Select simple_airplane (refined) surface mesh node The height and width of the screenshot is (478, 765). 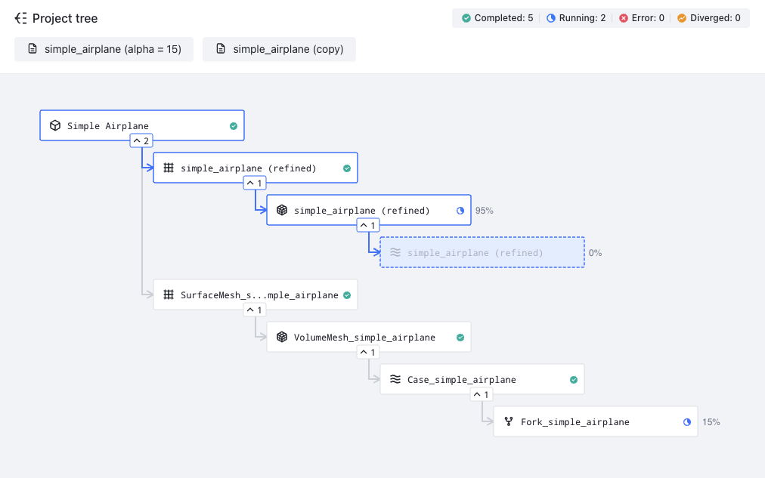[x=256, y=168]
